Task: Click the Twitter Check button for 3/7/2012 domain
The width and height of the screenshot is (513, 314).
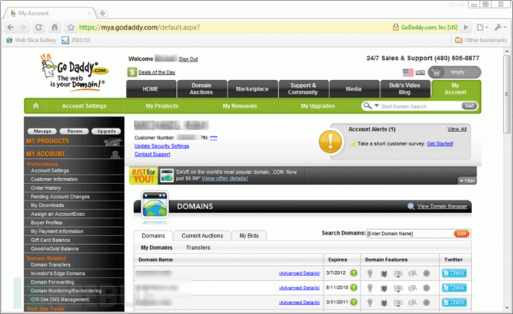Action: coord(454,273)
